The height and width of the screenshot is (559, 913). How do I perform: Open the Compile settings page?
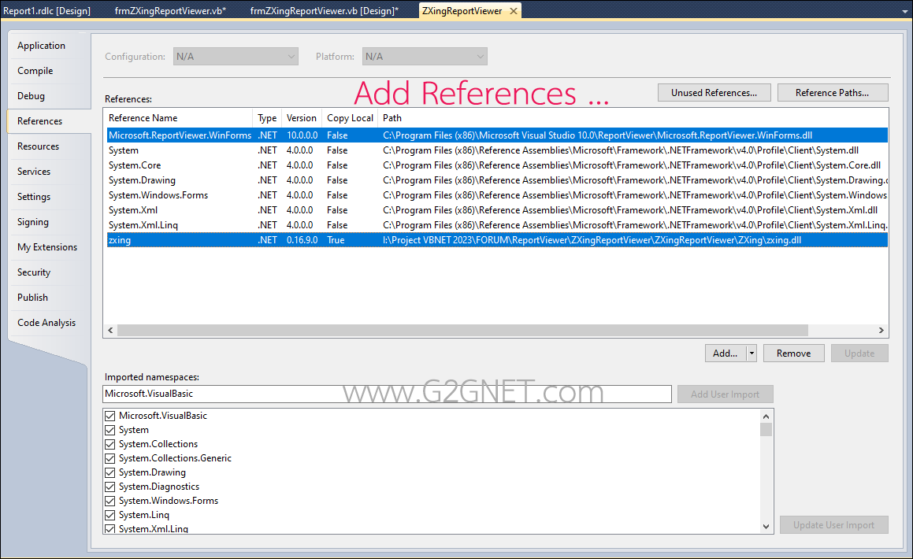(x=35, y=70)
